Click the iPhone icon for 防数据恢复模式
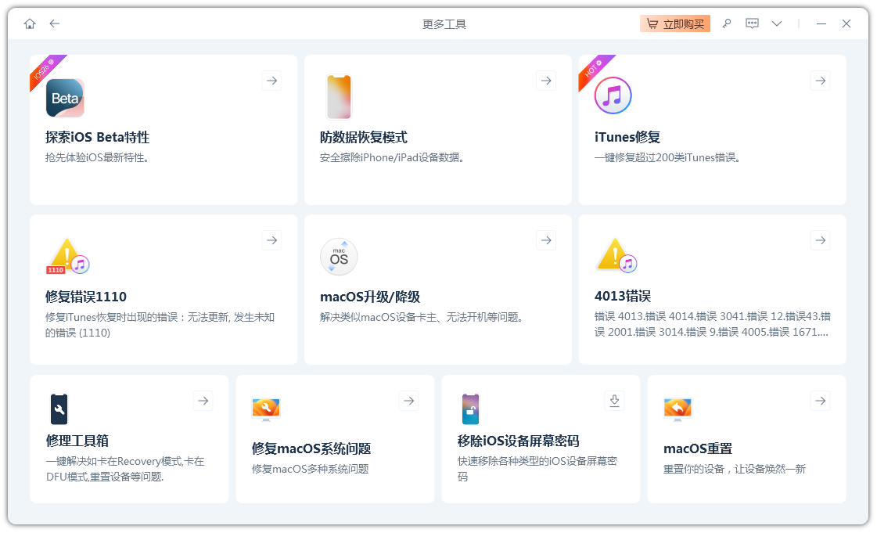The width and height of the screenshot is (877, 533). point(339,97)
